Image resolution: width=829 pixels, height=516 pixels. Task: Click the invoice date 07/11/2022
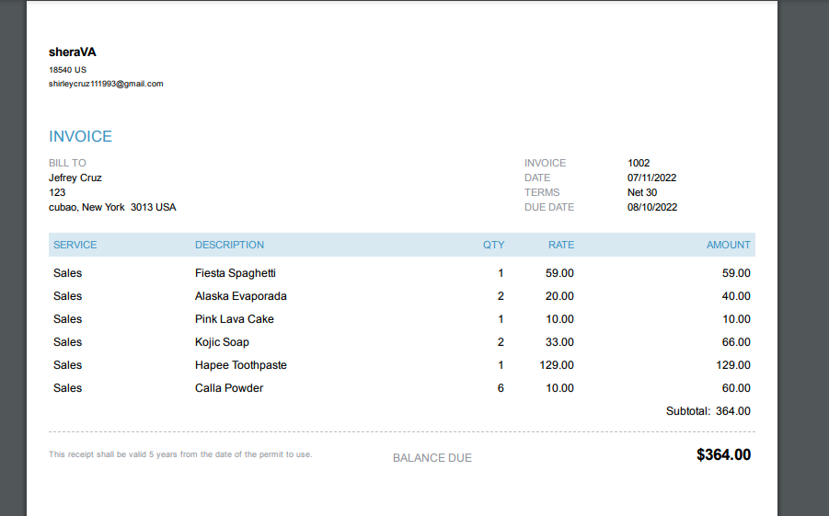[x=652, y=178]
